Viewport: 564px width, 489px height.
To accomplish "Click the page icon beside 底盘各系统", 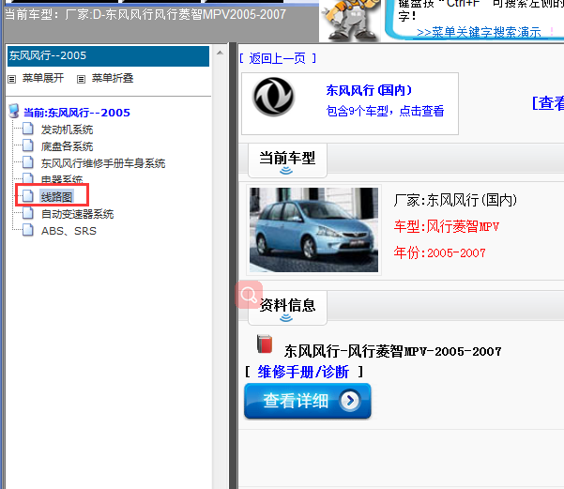I will [28, 145].
